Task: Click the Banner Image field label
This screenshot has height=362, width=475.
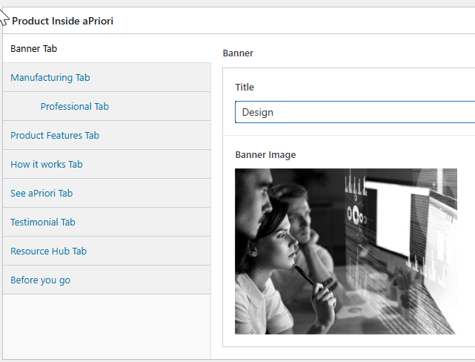Action: coord(265,154)
